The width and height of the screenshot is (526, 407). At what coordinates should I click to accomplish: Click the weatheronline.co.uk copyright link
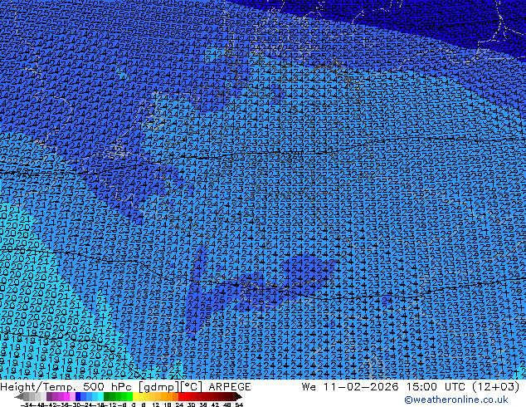click(455, 400)
